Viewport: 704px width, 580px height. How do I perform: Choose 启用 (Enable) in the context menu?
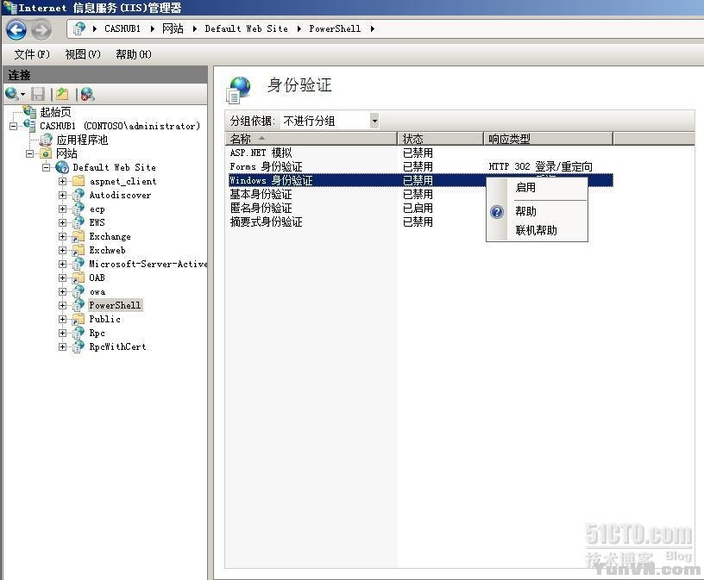[x=525, y=187]
